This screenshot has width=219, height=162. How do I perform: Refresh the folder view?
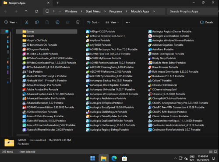coord(36,11)
